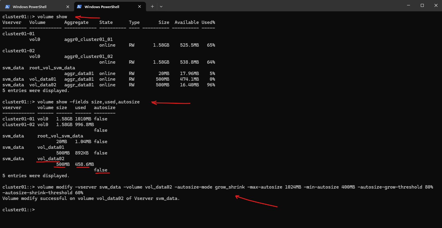
Task: Click the last empty cluster01::> prompt
Action: (19, 210)
